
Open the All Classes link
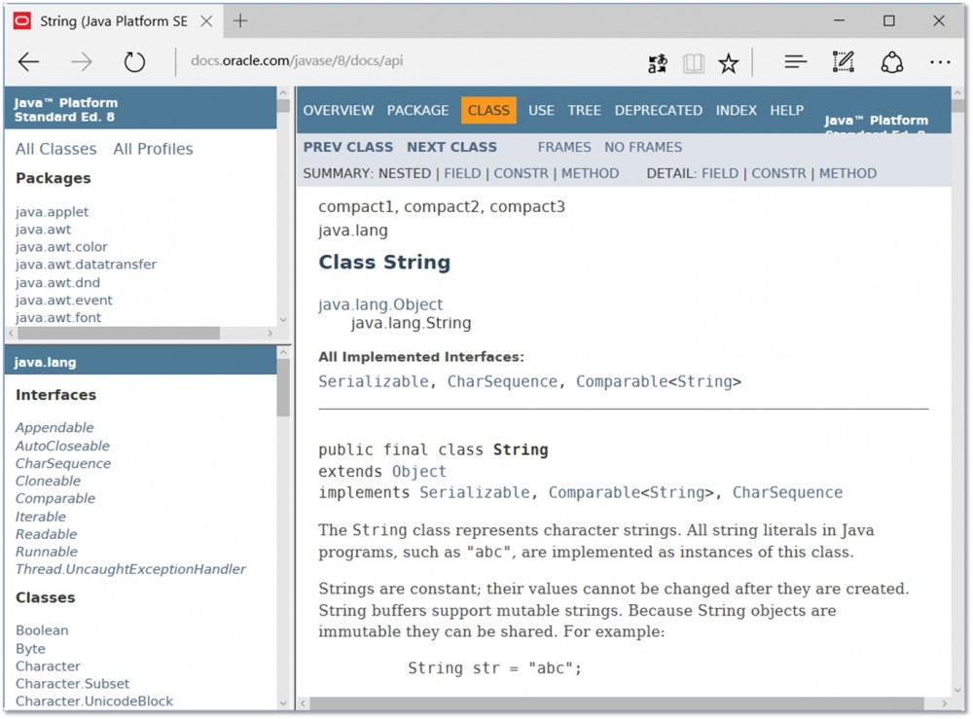click(x=55, y=149)
